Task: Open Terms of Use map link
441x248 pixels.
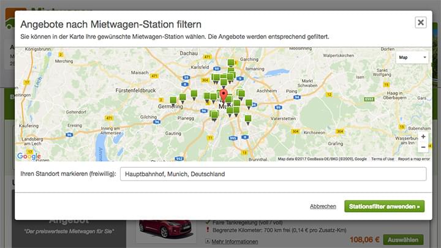Action: 382,159
